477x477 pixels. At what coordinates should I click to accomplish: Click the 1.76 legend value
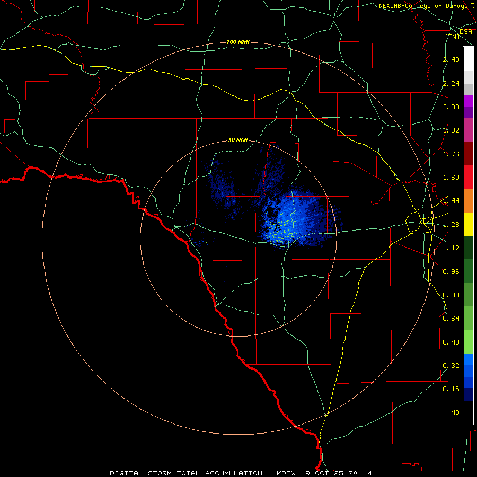click(451, 154)
